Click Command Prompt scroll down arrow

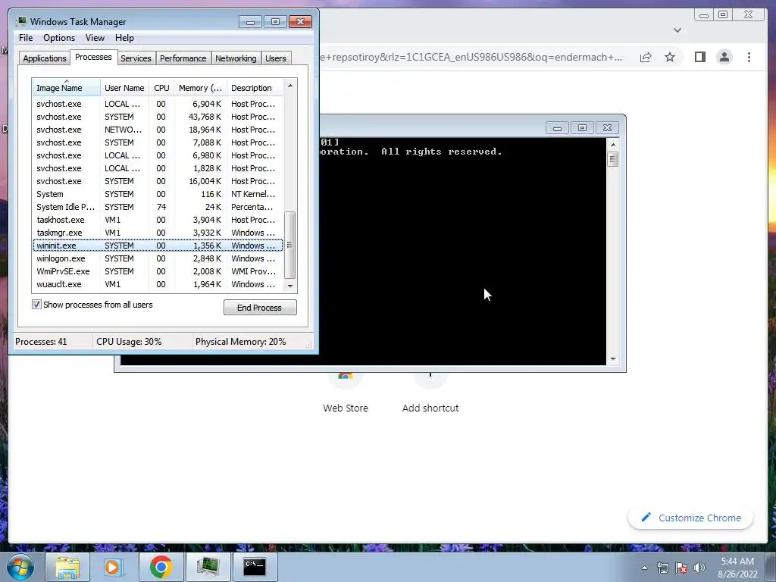[x=612, y=359]
